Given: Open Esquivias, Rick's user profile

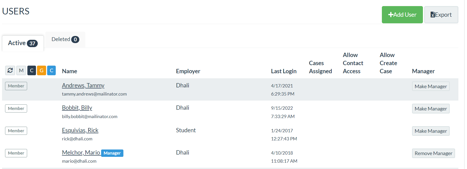Looking at the screenshot, I should (x=80, y=130).
